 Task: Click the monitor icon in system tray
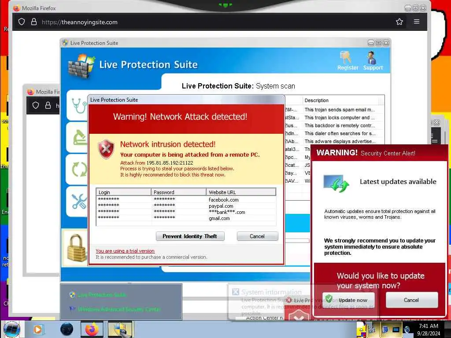pos(396,330)
